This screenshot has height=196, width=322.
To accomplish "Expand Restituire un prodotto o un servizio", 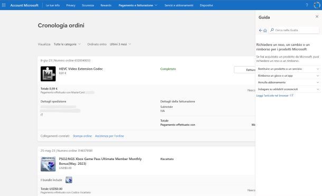I will 289,69.
